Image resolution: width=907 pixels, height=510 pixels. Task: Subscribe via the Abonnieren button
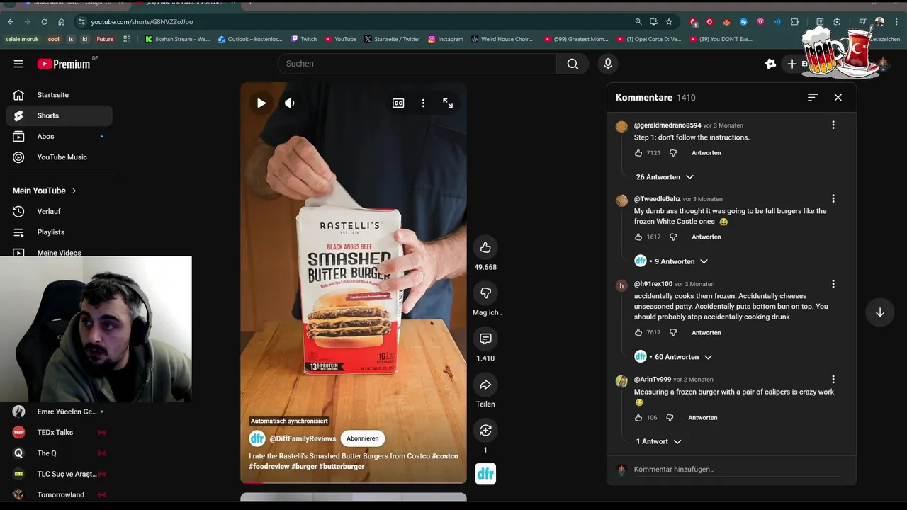[363, 438]
